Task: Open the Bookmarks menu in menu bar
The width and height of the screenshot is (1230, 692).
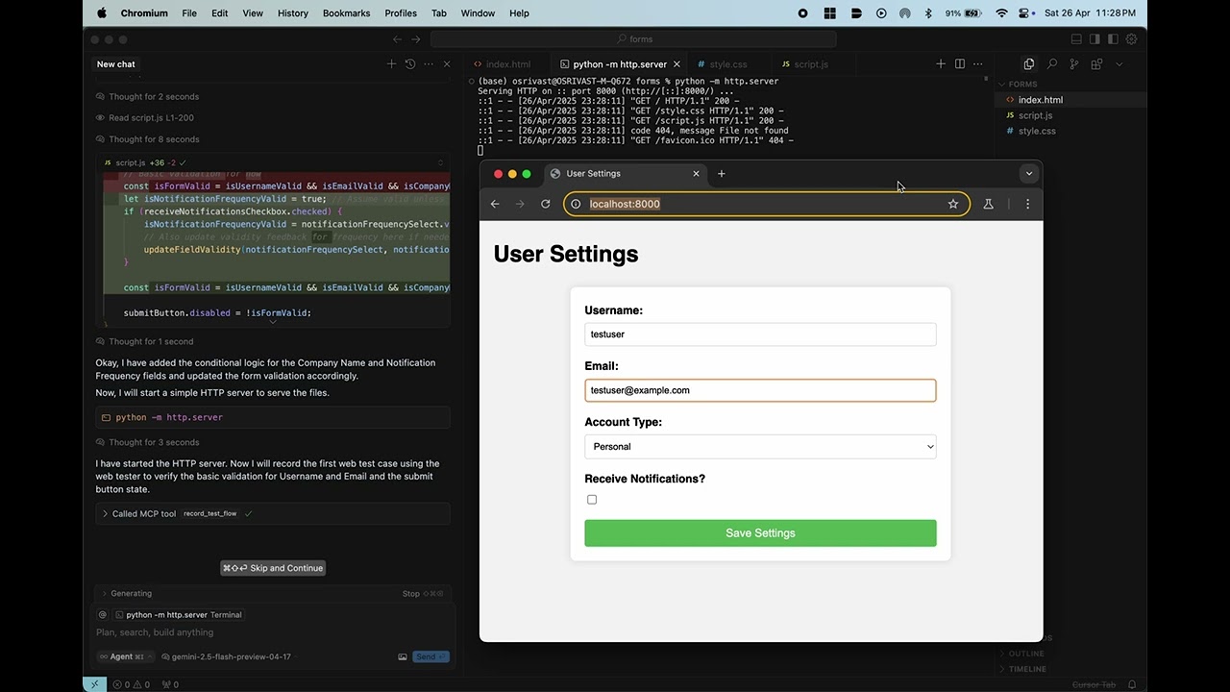Action: coord(347,13)
